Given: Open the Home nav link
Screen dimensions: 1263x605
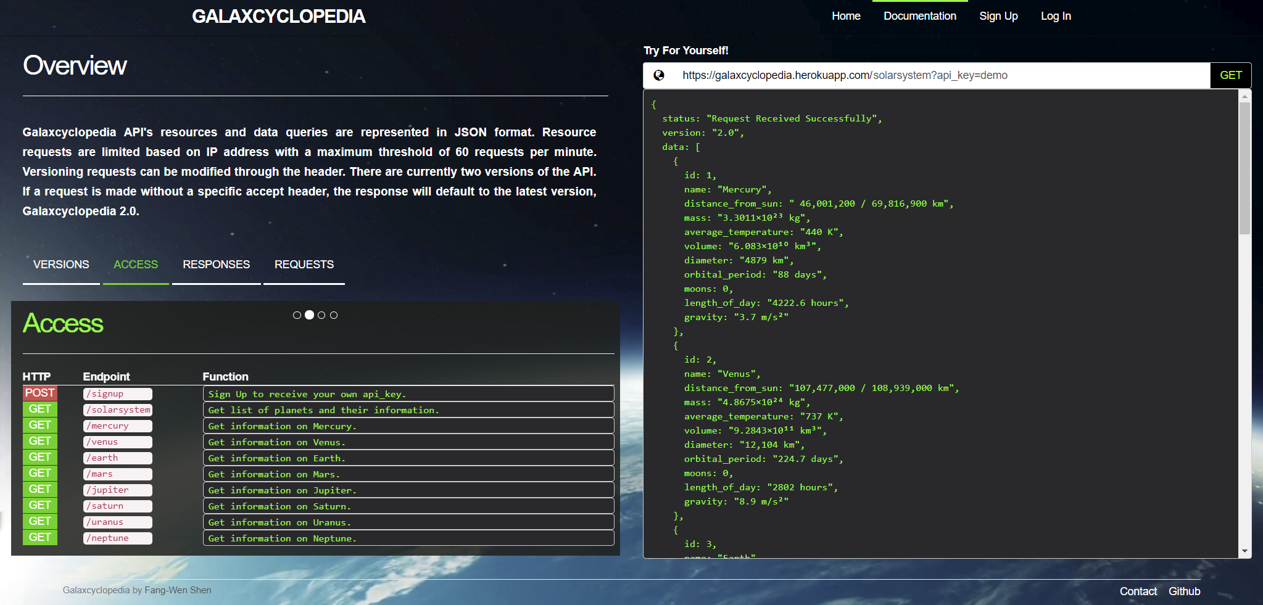Looking at the screenshot, I should coord(846,16).
